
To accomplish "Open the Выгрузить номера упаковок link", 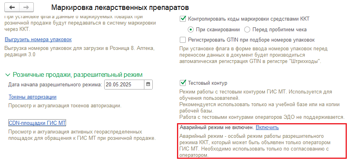I will pyautogui.click(x=38, y=40).
